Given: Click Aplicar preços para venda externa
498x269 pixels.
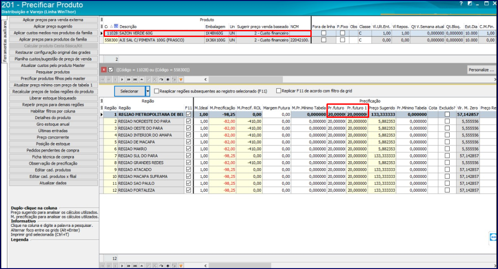Looking at the screenshot, I should (53, 20).
